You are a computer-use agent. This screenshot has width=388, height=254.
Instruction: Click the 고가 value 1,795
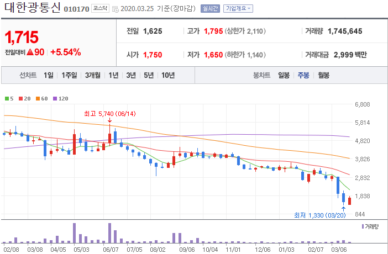[213, 31]
